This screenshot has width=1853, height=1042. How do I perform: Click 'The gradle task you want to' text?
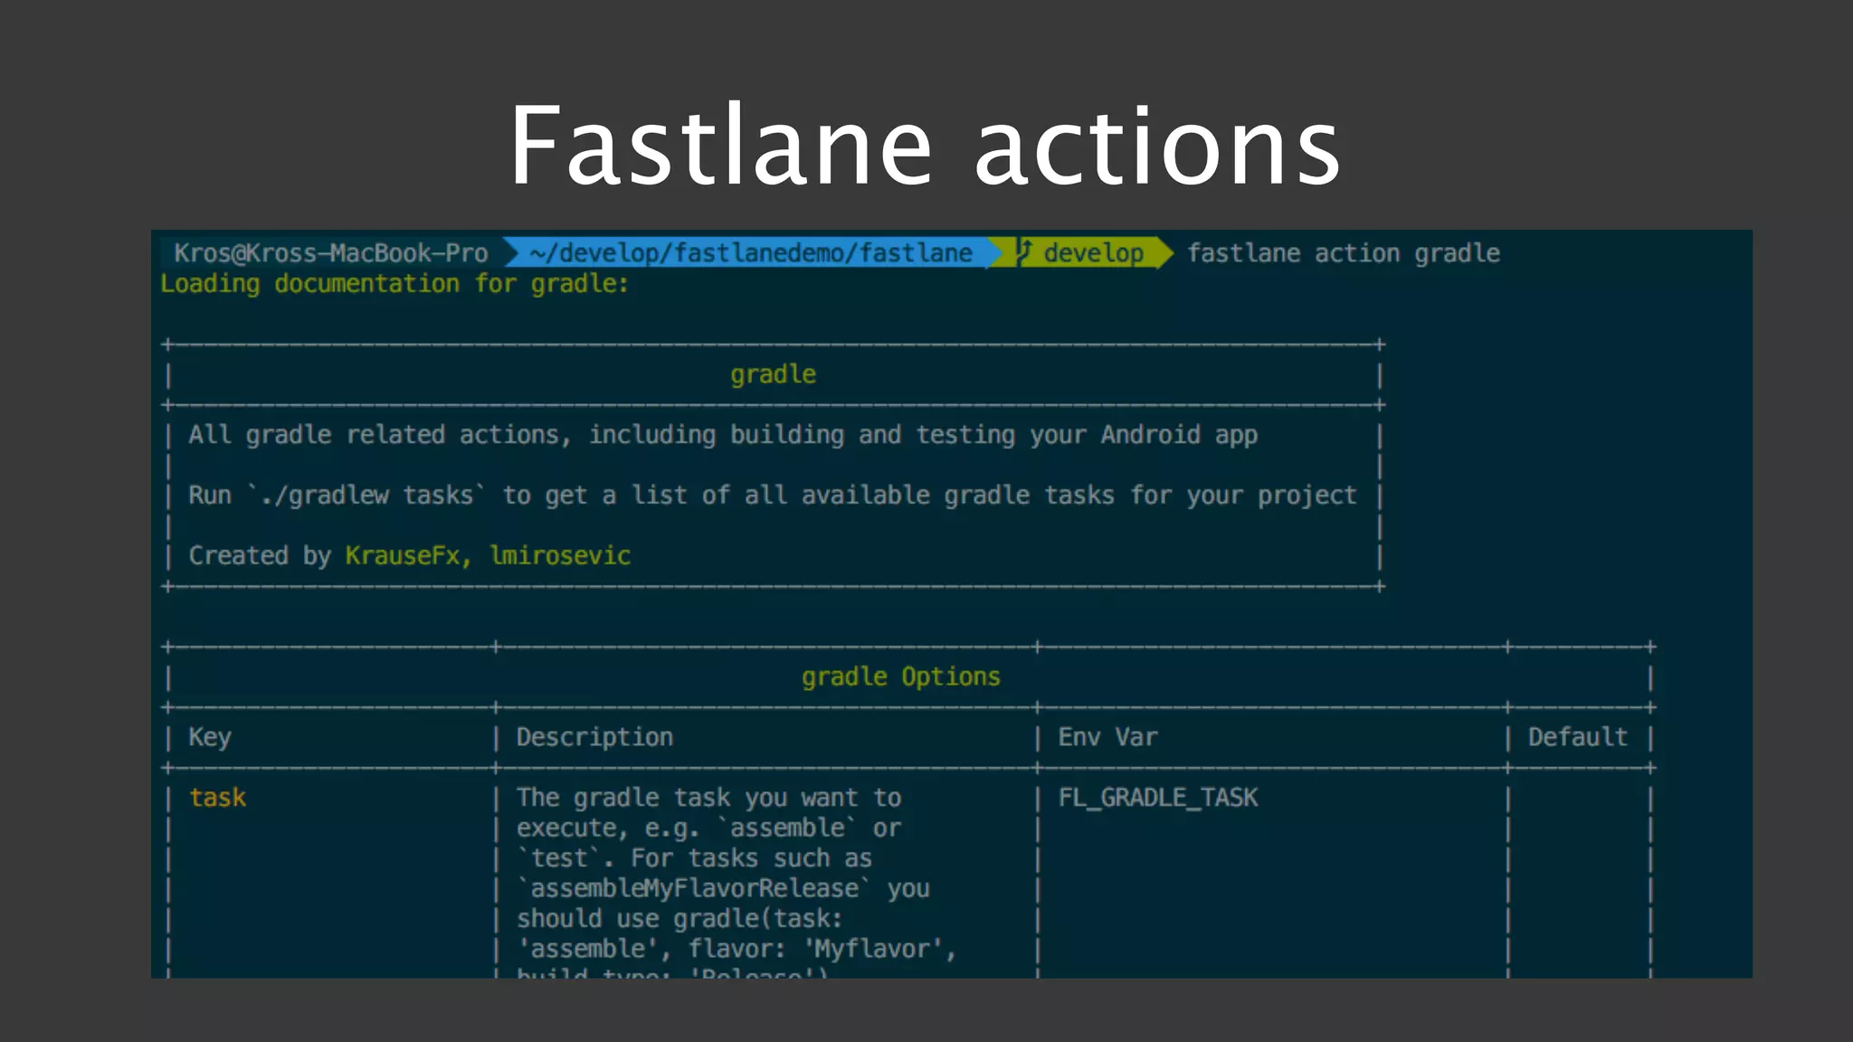(x=708, y=798)
